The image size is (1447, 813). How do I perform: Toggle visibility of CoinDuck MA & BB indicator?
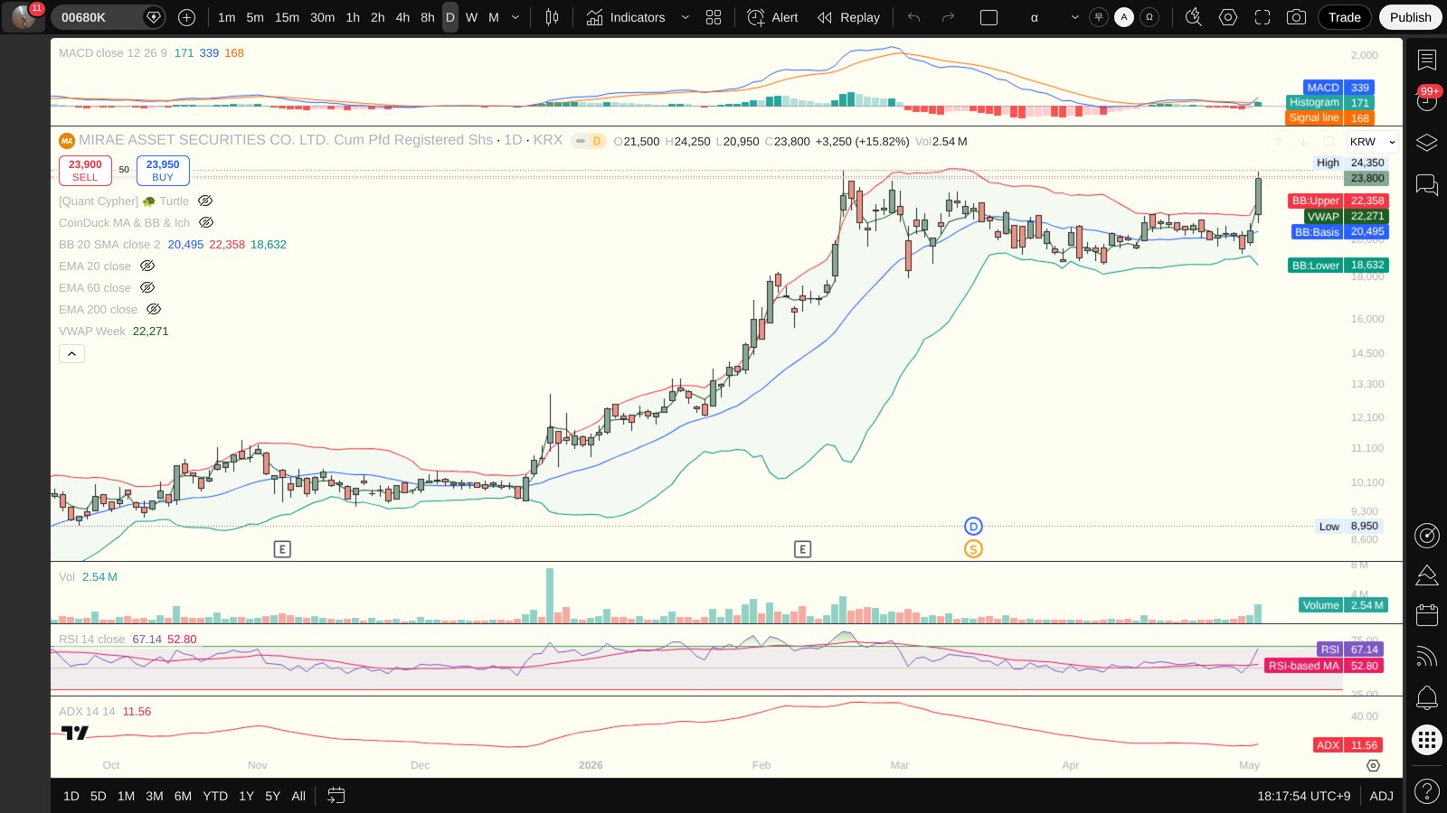206,222
